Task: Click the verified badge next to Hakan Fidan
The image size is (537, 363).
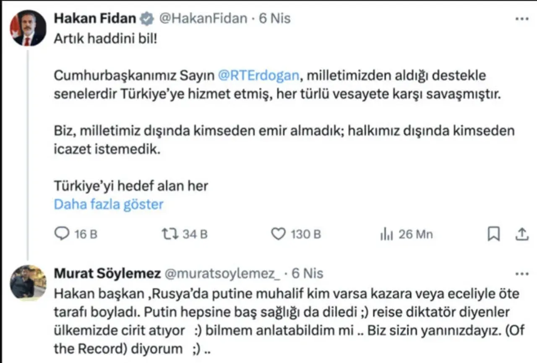Action: click(x=146, y=19)
